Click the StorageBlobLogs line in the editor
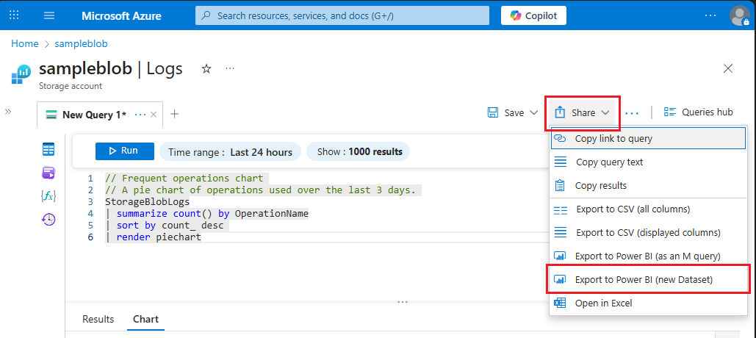Viewport: 756px width, 338px height. pos(148,201)
